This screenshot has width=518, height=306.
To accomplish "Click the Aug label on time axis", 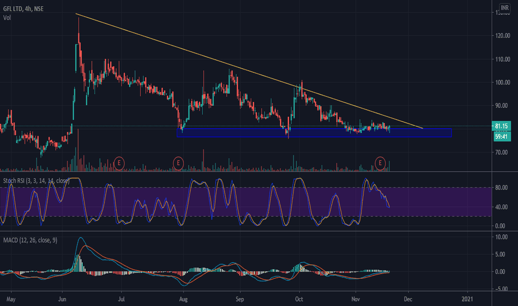I will coord(183,299).
